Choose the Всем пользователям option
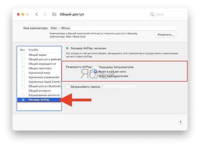 (x=113, y=76)
